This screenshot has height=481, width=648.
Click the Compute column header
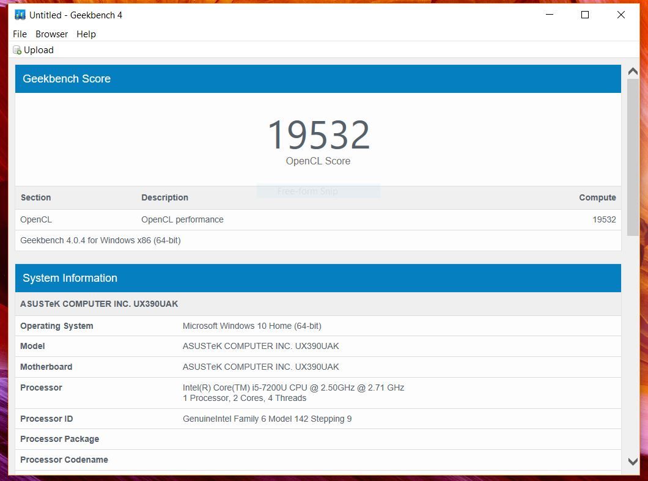597,197
